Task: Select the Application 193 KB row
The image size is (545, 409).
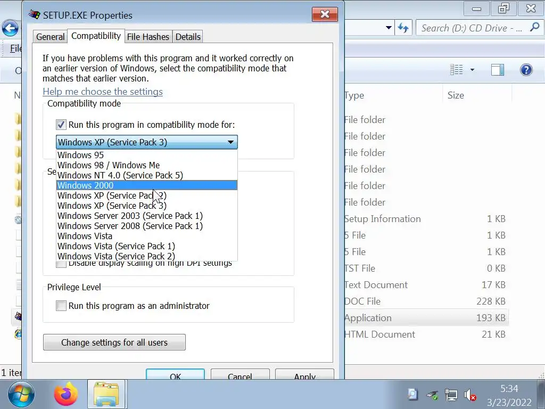Action: [x=426, y=317]
